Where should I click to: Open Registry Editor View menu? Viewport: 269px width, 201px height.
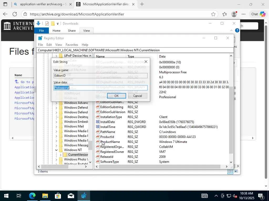(x=59, y=44)
